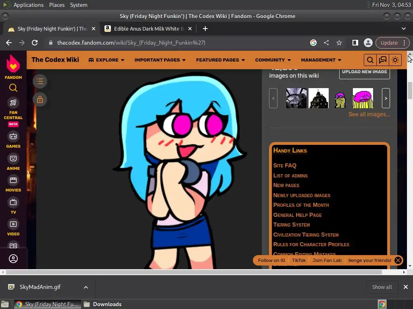Open Chrome profile avatar

[x=368, y=43]
